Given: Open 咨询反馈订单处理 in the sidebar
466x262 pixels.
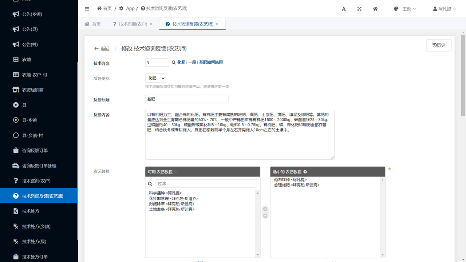Looking at the screenshot, I should point(39,166).
